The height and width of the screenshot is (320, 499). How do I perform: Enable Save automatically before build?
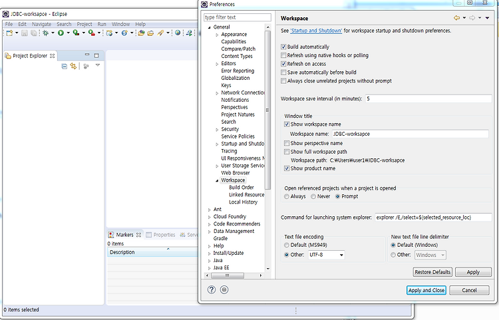(x=283, y=73)
